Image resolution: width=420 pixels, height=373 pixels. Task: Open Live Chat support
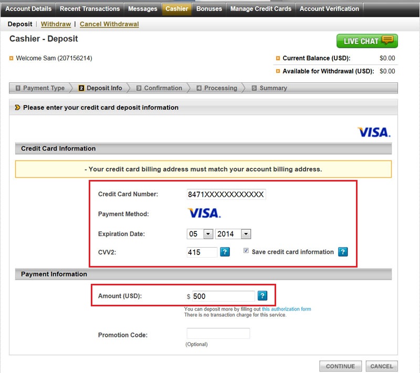pyautogui.click(x=367, y=41)
